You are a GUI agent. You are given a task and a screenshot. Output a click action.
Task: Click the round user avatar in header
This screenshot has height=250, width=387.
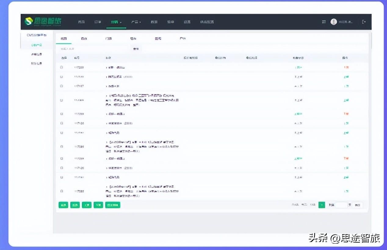tap(334, 22)
